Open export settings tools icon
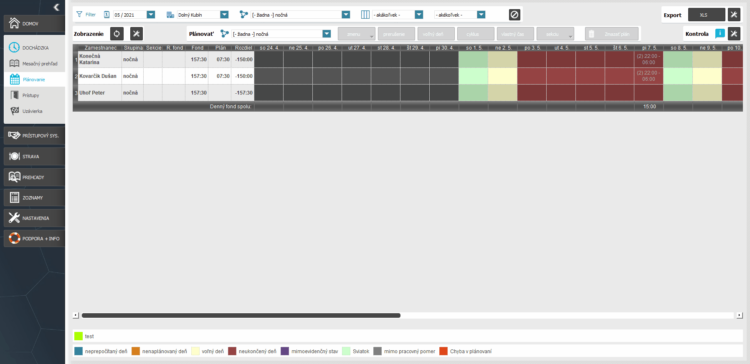The width and height of the screenshot is (750, 364). [x=734, y=15]
